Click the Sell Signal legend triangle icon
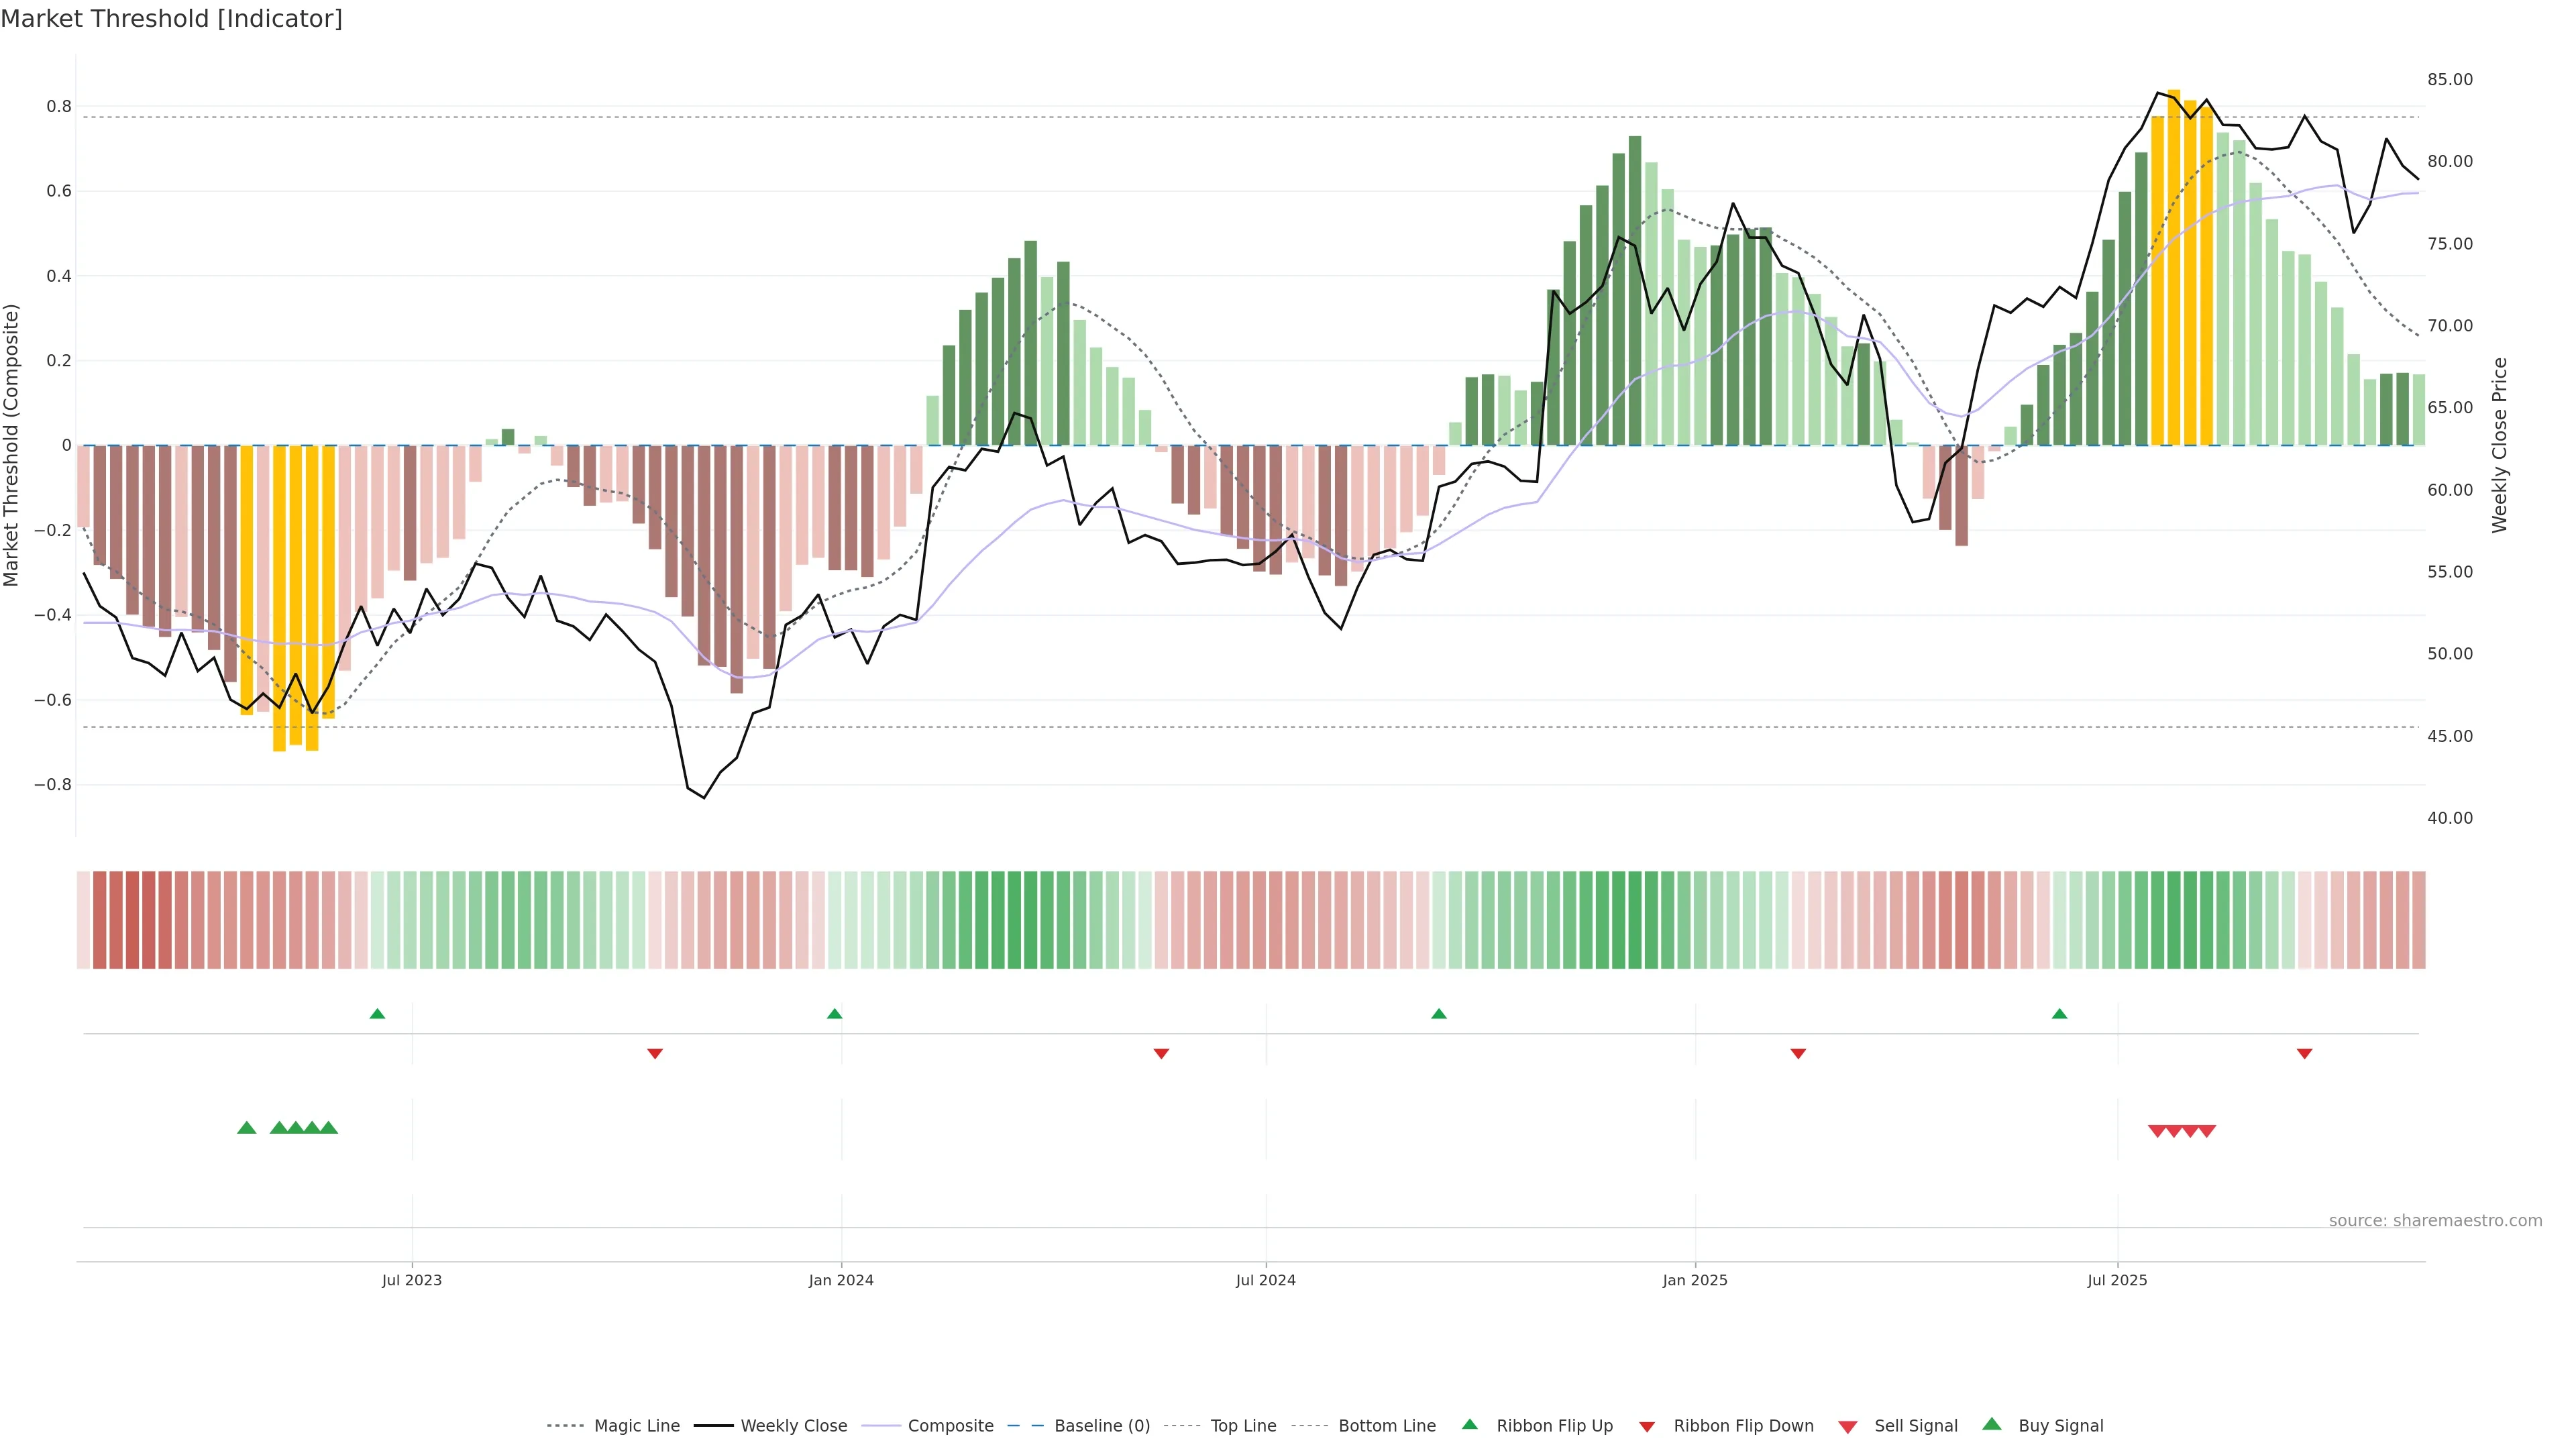 (x=1848, y=1427)
